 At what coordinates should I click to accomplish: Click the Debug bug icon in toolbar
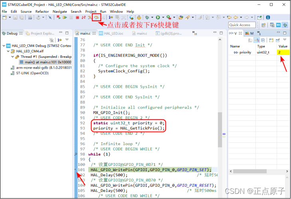tap(147, 18)
